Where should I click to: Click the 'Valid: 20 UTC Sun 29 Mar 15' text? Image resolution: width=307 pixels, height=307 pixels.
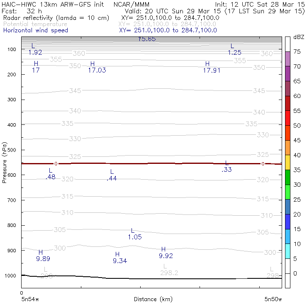[x=173, y=11]
